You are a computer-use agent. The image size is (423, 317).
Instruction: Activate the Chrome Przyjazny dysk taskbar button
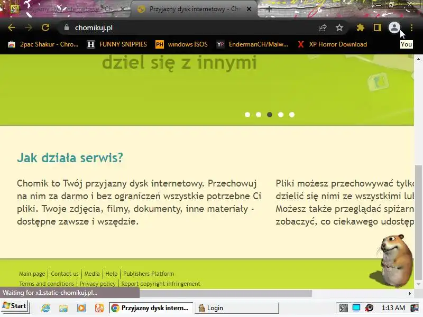[x=151, y=308]
